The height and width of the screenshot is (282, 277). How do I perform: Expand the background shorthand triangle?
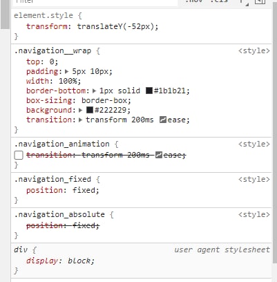coord(80,110)
